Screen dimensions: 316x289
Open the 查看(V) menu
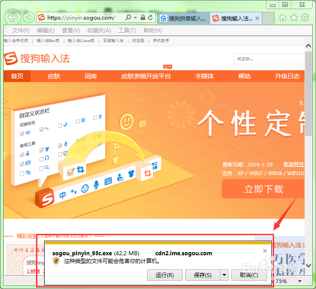(71, 31)
